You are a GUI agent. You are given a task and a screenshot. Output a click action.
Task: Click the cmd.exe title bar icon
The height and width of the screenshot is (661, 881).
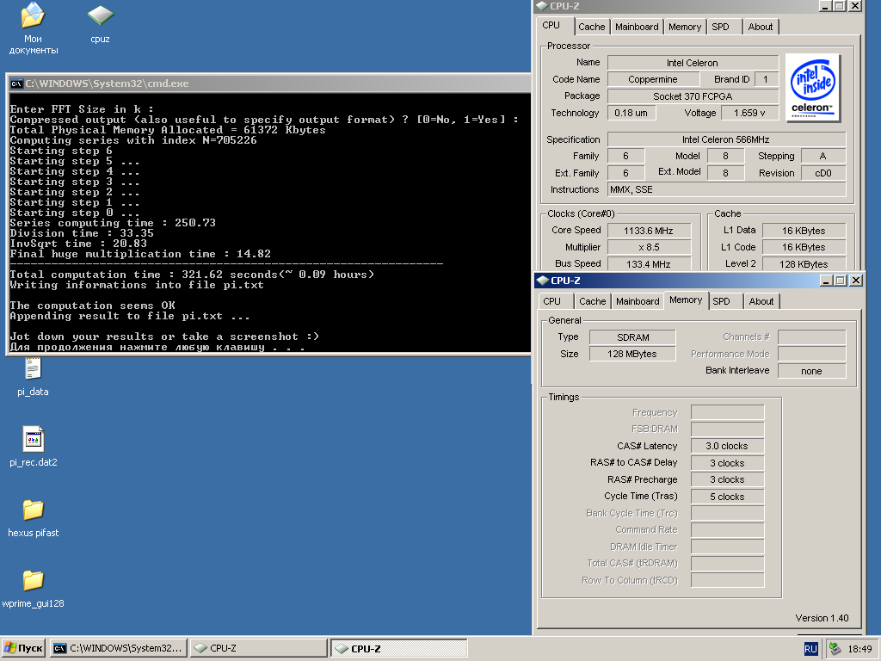tap(17, 83)
